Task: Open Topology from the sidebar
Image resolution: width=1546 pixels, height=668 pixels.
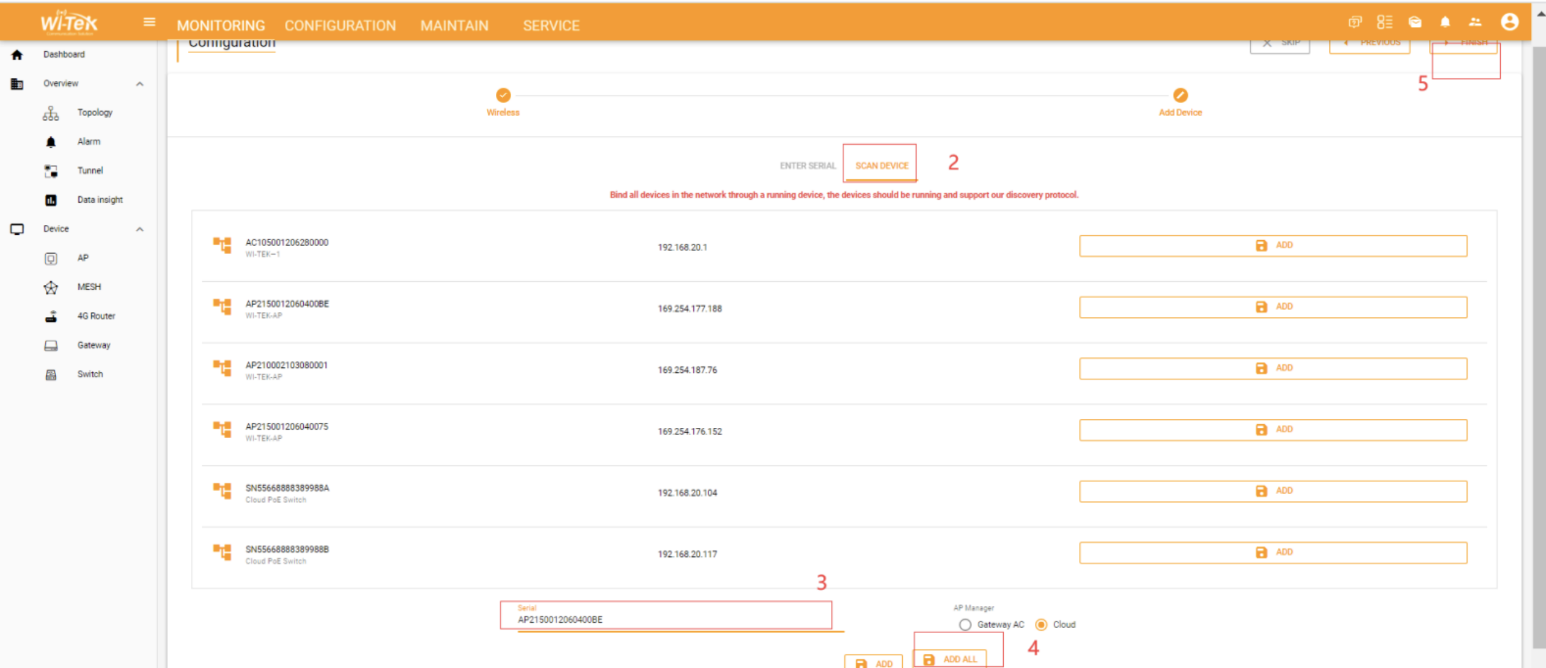Action: (94, 113)
